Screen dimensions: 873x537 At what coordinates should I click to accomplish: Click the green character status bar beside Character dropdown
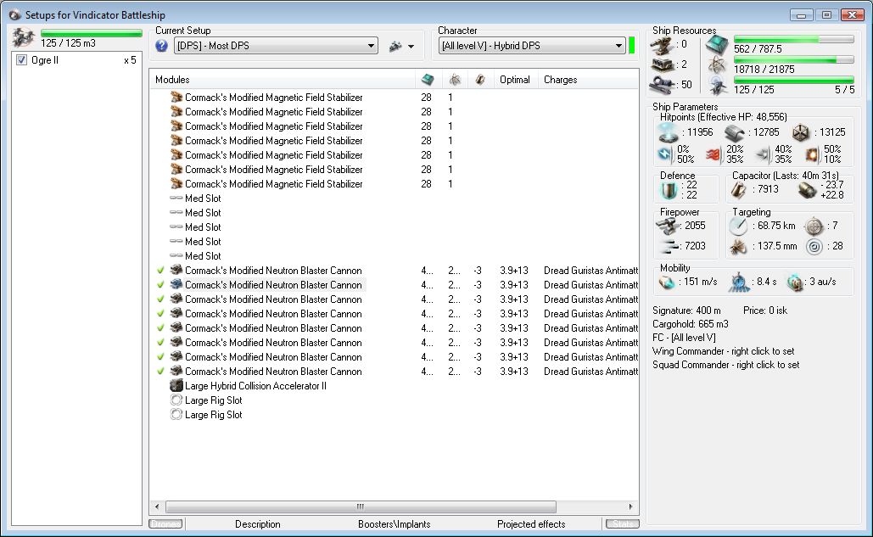point(631,46)
